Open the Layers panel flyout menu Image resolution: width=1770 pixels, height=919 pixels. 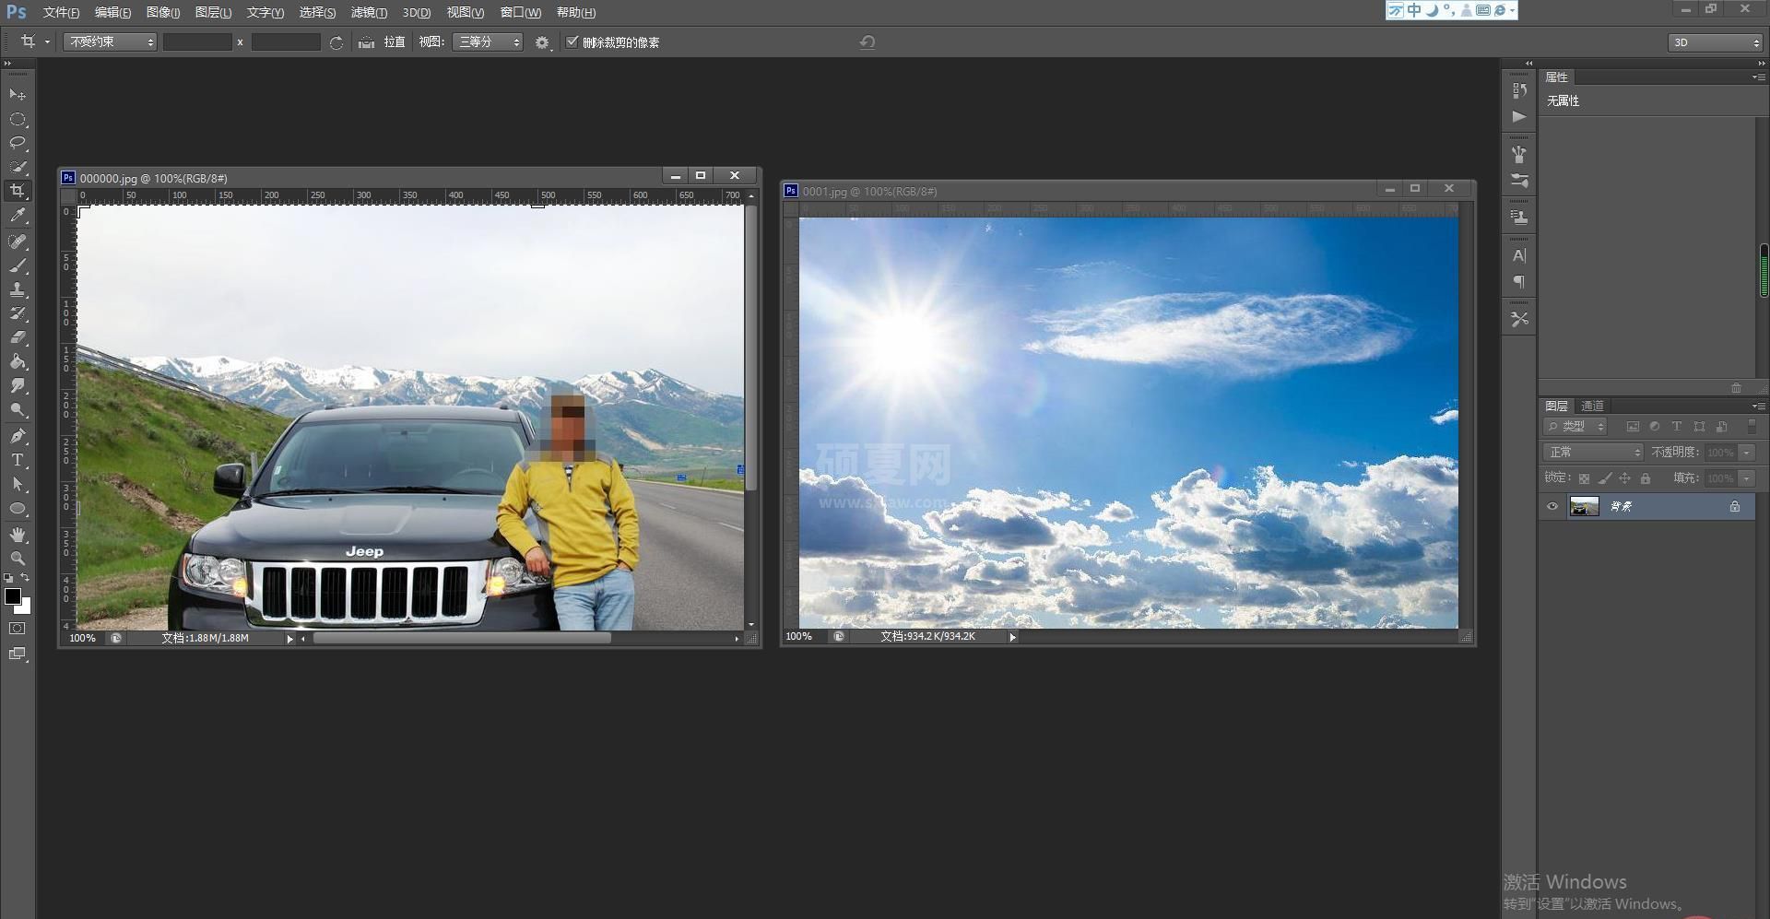click(1759, 406)
